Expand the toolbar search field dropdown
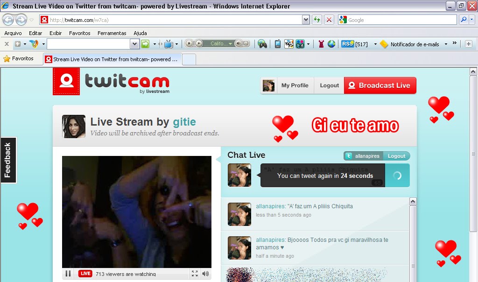This screenshot has height=282, width=478. (x=134, y=44)
